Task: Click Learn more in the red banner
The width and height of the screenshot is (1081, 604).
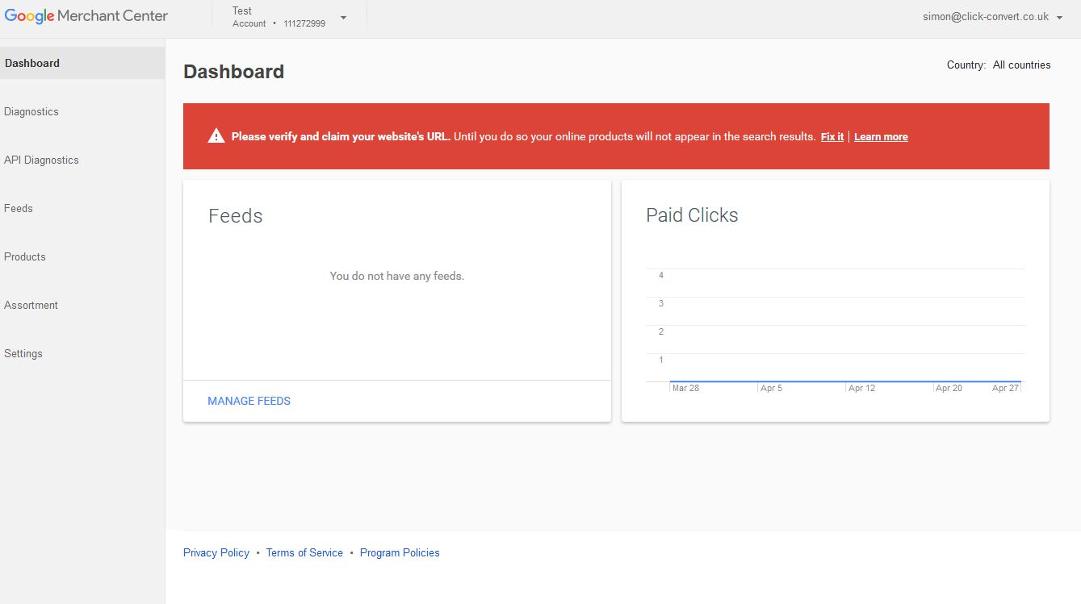Action: [881, 137]
